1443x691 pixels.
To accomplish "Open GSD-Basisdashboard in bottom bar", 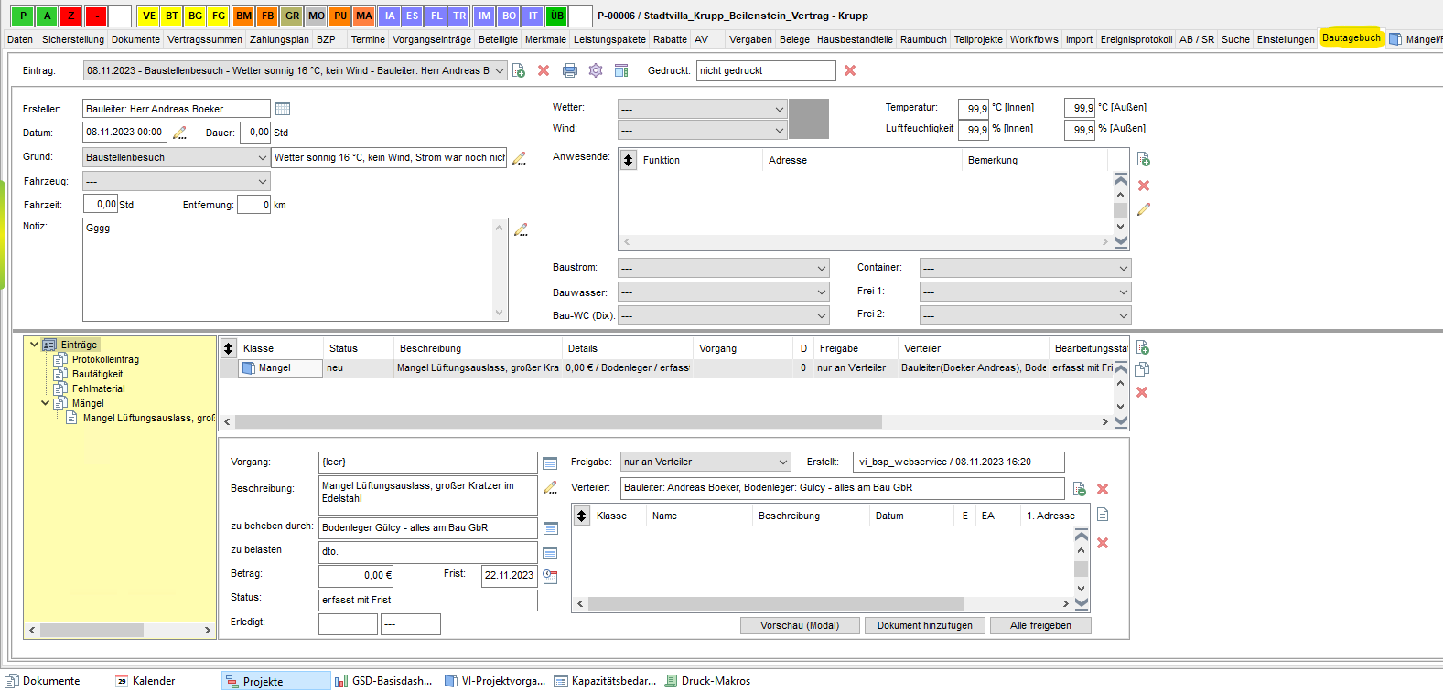I will (383, 681).
